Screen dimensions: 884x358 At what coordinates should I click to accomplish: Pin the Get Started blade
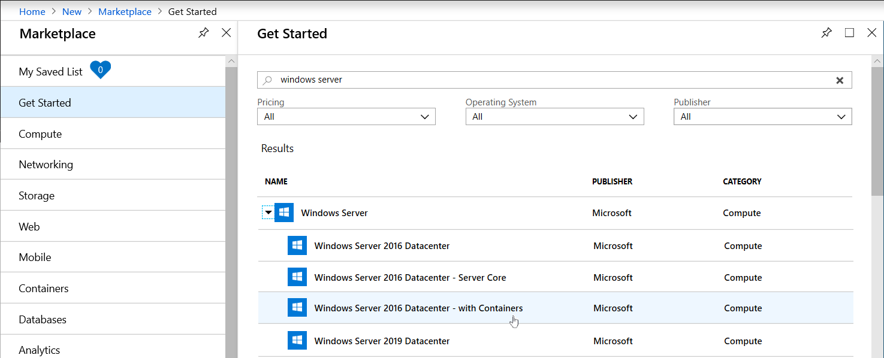coord(826,33)
